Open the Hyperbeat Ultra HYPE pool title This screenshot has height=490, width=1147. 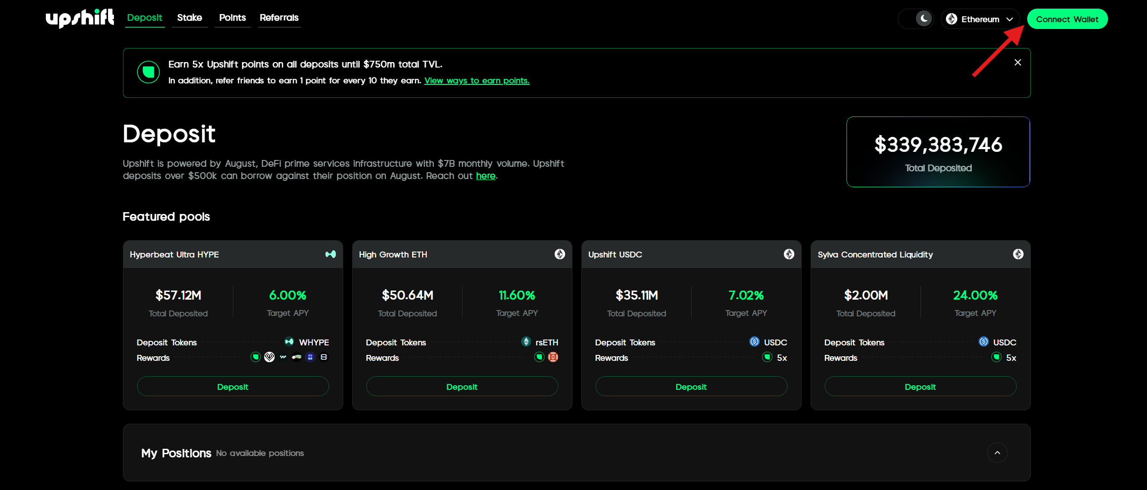(174, 255)
